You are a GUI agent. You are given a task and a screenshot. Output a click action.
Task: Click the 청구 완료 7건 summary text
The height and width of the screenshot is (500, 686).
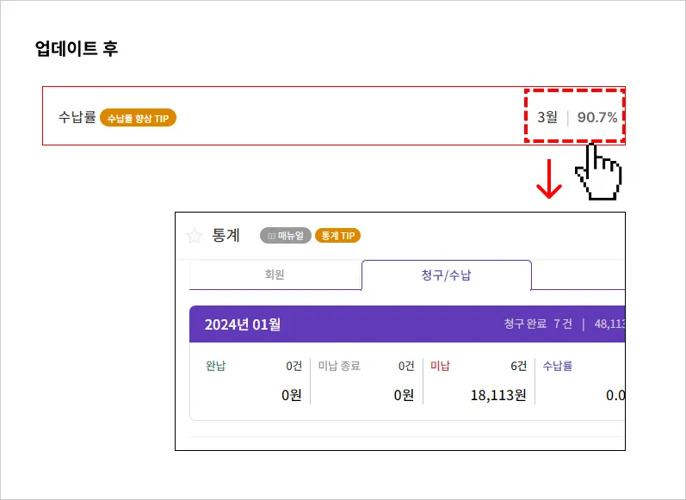(x=538, y=324)
